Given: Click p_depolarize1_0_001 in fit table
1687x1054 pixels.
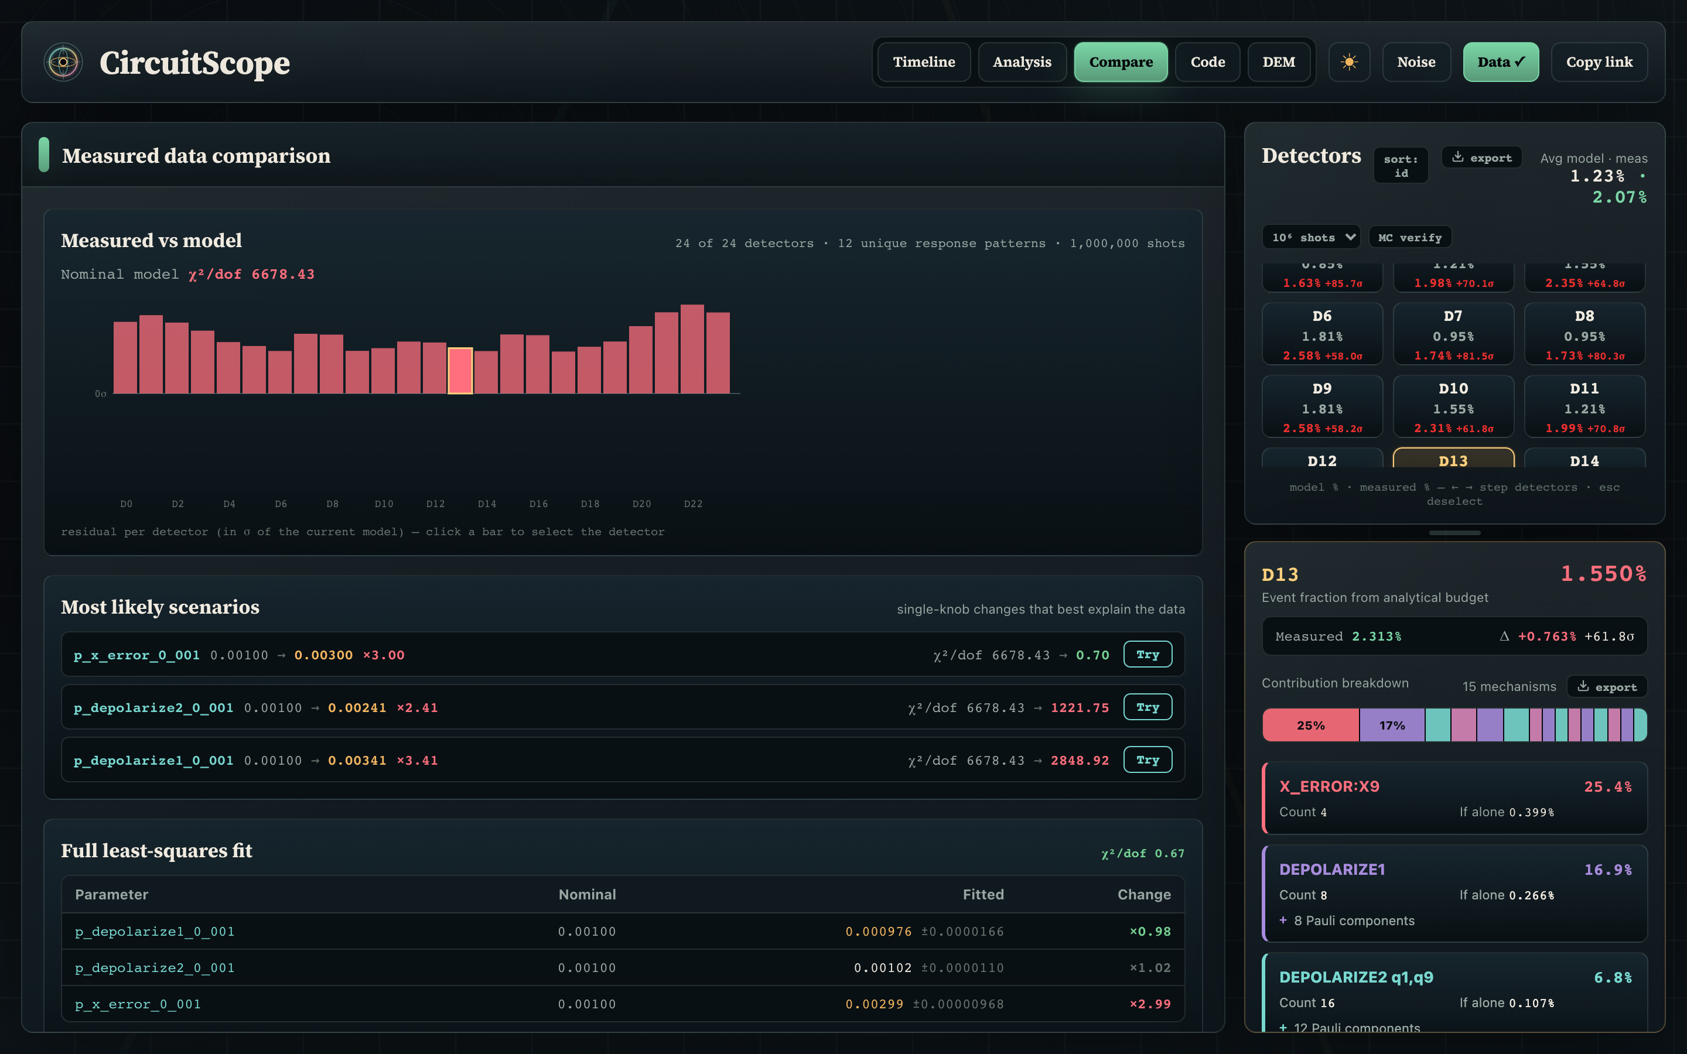Looking at the screenshot, I should 155,931.
